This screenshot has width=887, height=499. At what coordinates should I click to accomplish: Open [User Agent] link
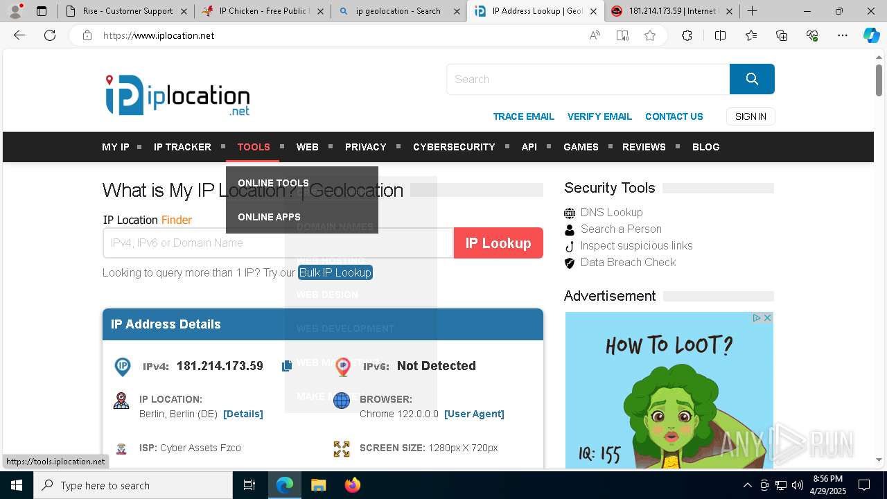474,414
